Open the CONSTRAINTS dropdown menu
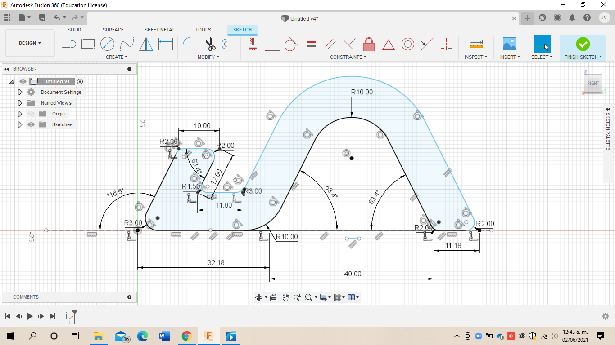 (348, 57)
